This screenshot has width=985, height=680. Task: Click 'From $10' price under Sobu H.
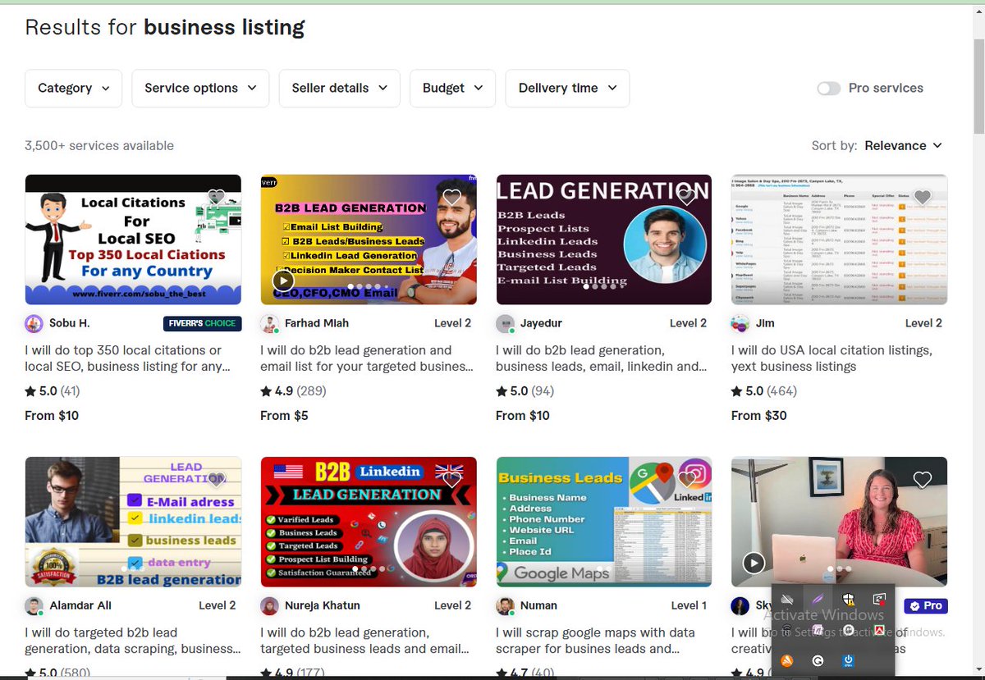pos(52,416)
